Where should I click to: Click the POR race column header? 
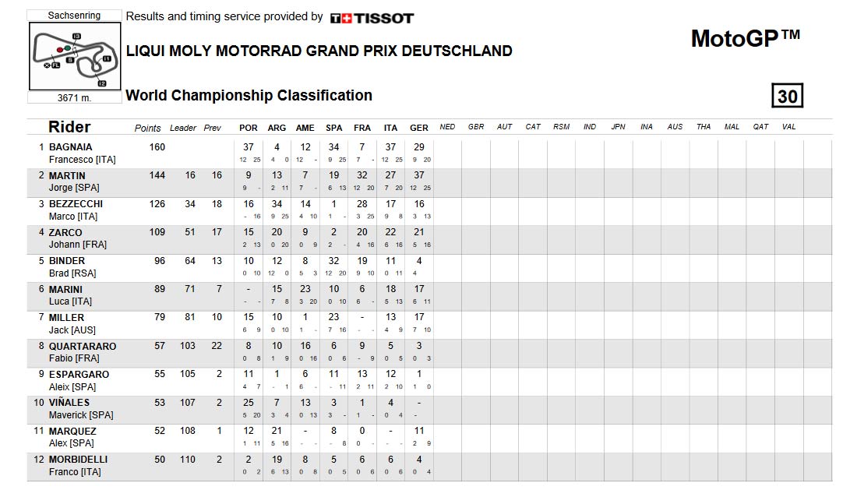point(249,128)
